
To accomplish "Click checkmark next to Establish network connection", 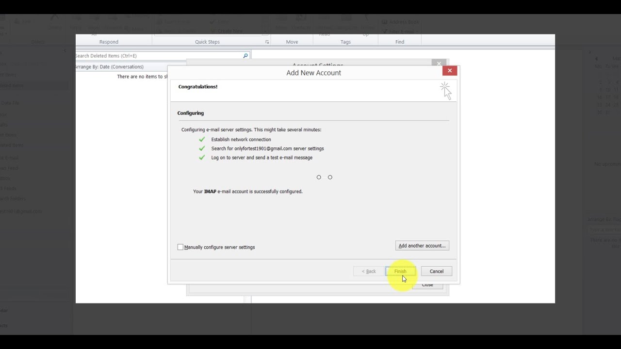I will point(202,140).
